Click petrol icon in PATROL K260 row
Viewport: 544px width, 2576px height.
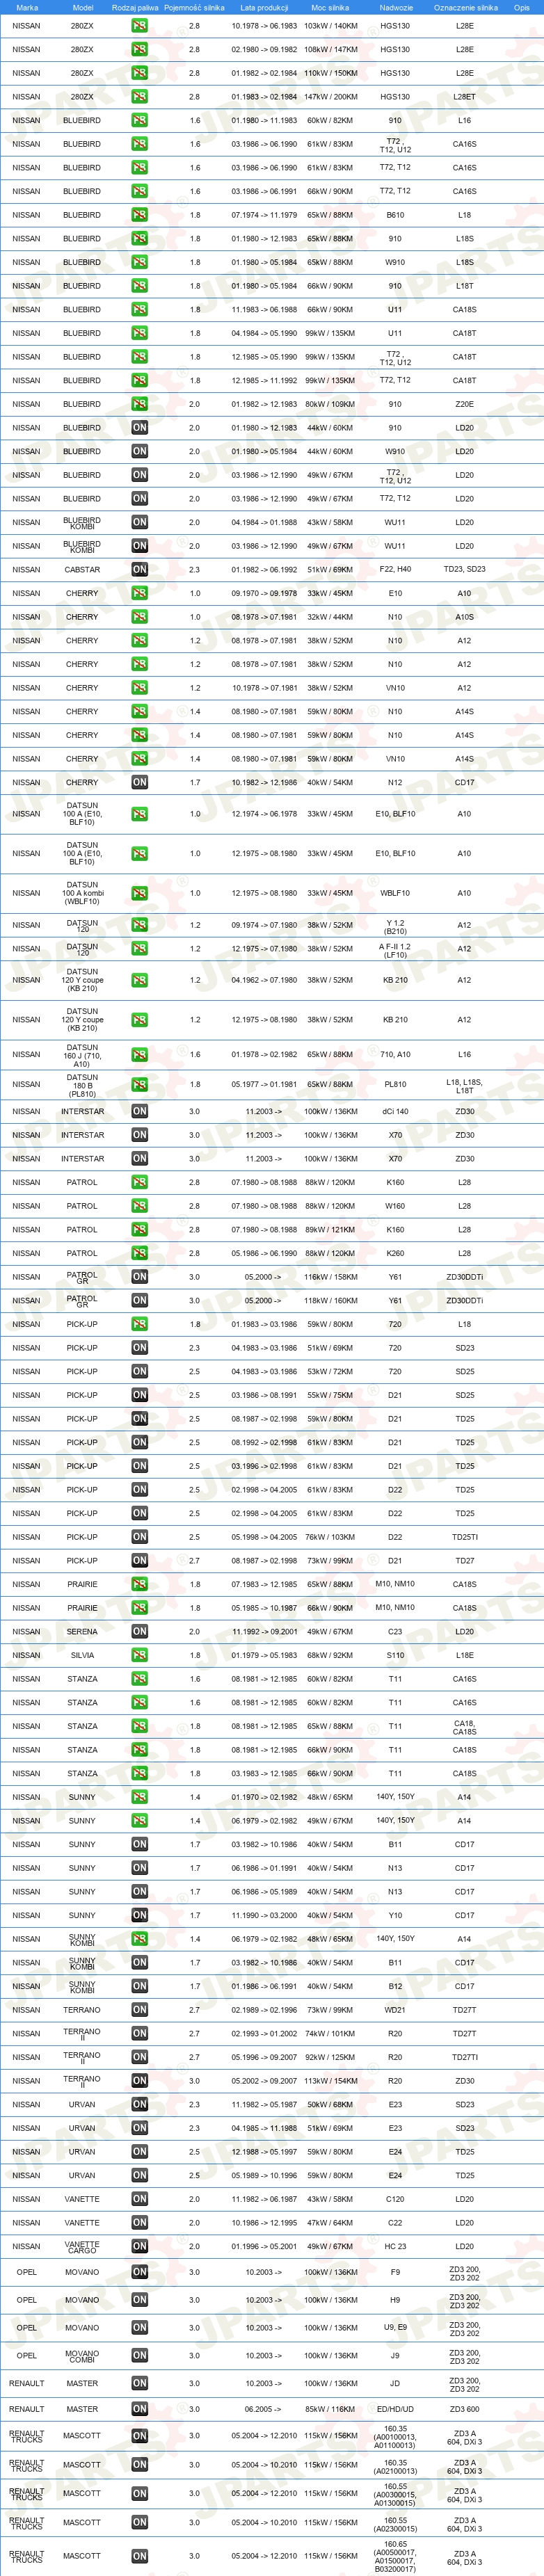coord(139,1253)
